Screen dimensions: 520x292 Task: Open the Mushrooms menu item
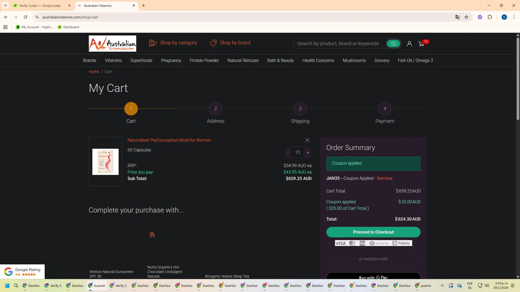(x=354, y=61)
